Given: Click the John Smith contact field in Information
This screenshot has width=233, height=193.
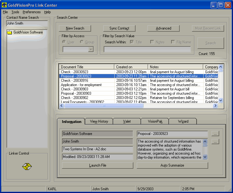Looking at the screenshot, I should [97, 141].
